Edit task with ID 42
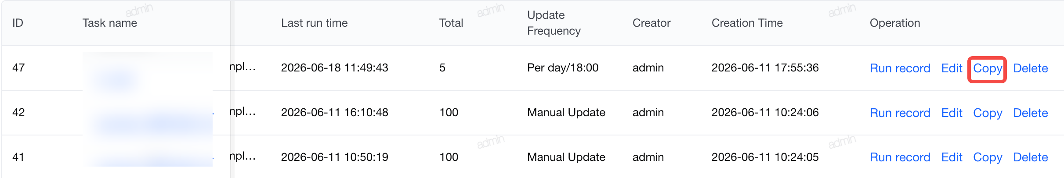The width and height of the screenshot is (1064, 178). (x=952, y=113)
